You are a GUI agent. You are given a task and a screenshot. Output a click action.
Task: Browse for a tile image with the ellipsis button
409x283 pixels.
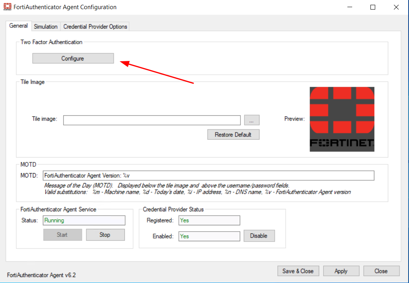pos(252,120)
